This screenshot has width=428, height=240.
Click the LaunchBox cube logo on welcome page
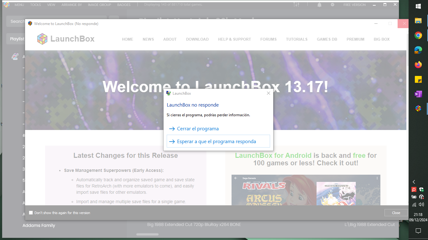pos(42,39)
